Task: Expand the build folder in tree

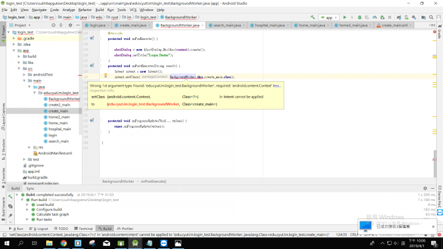Action: (x=19, y=57)
